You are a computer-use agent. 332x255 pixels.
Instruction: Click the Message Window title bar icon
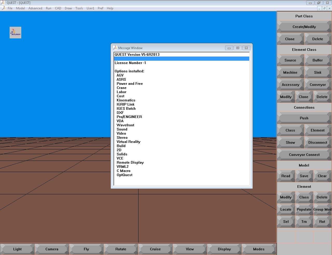pos(115,48)
